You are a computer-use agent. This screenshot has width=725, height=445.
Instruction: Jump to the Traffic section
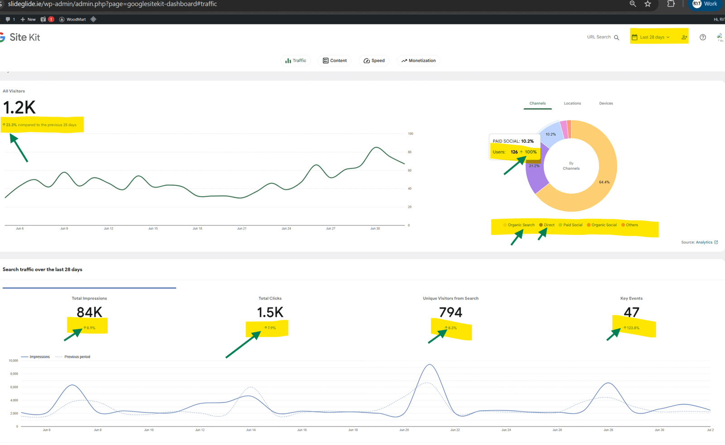(x=295, y=61)
